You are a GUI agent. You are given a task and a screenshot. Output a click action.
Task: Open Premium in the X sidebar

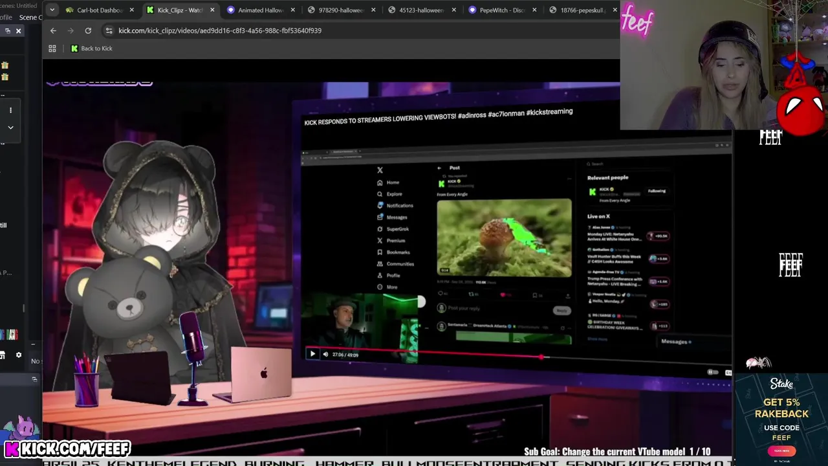click(391, 240)
